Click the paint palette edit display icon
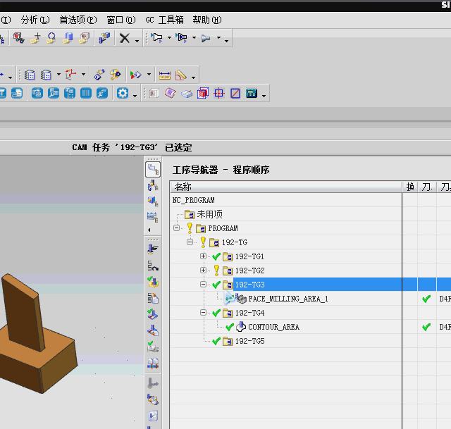This screenshot has width=451, height=429. tap(116, 75)
